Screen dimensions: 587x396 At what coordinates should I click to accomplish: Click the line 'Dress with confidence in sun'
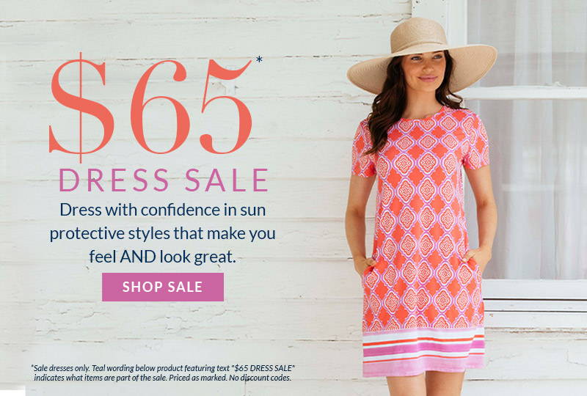162,210
